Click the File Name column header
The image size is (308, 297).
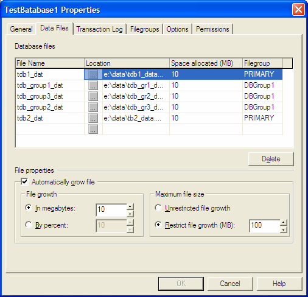pyautogui.click(x=50, y=63)
